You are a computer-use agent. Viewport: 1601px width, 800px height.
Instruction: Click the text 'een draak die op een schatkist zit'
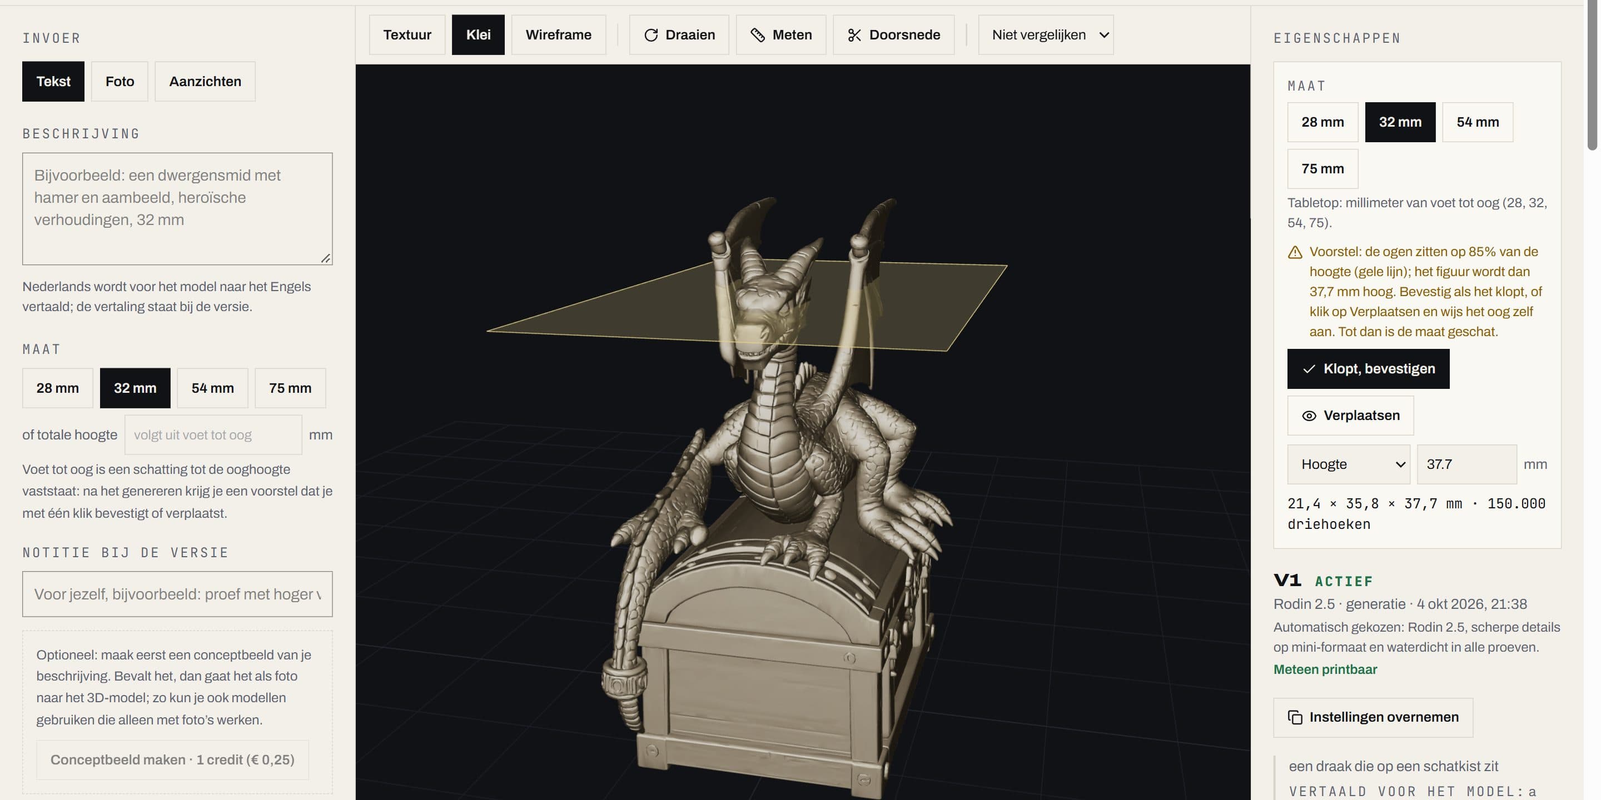1393,766
